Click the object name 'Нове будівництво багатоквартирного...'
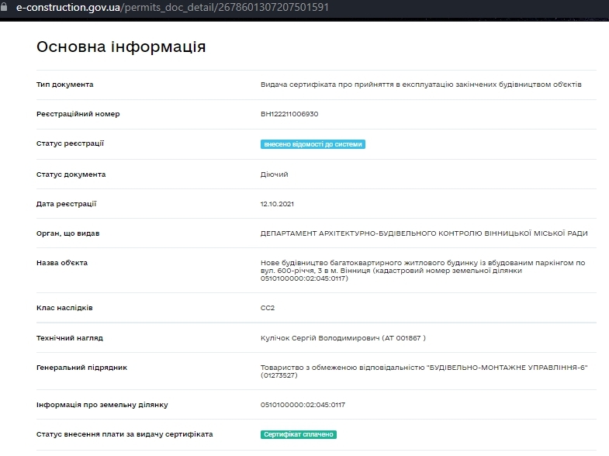This screenshot has width=609, height=456. [x=423, y=271]
